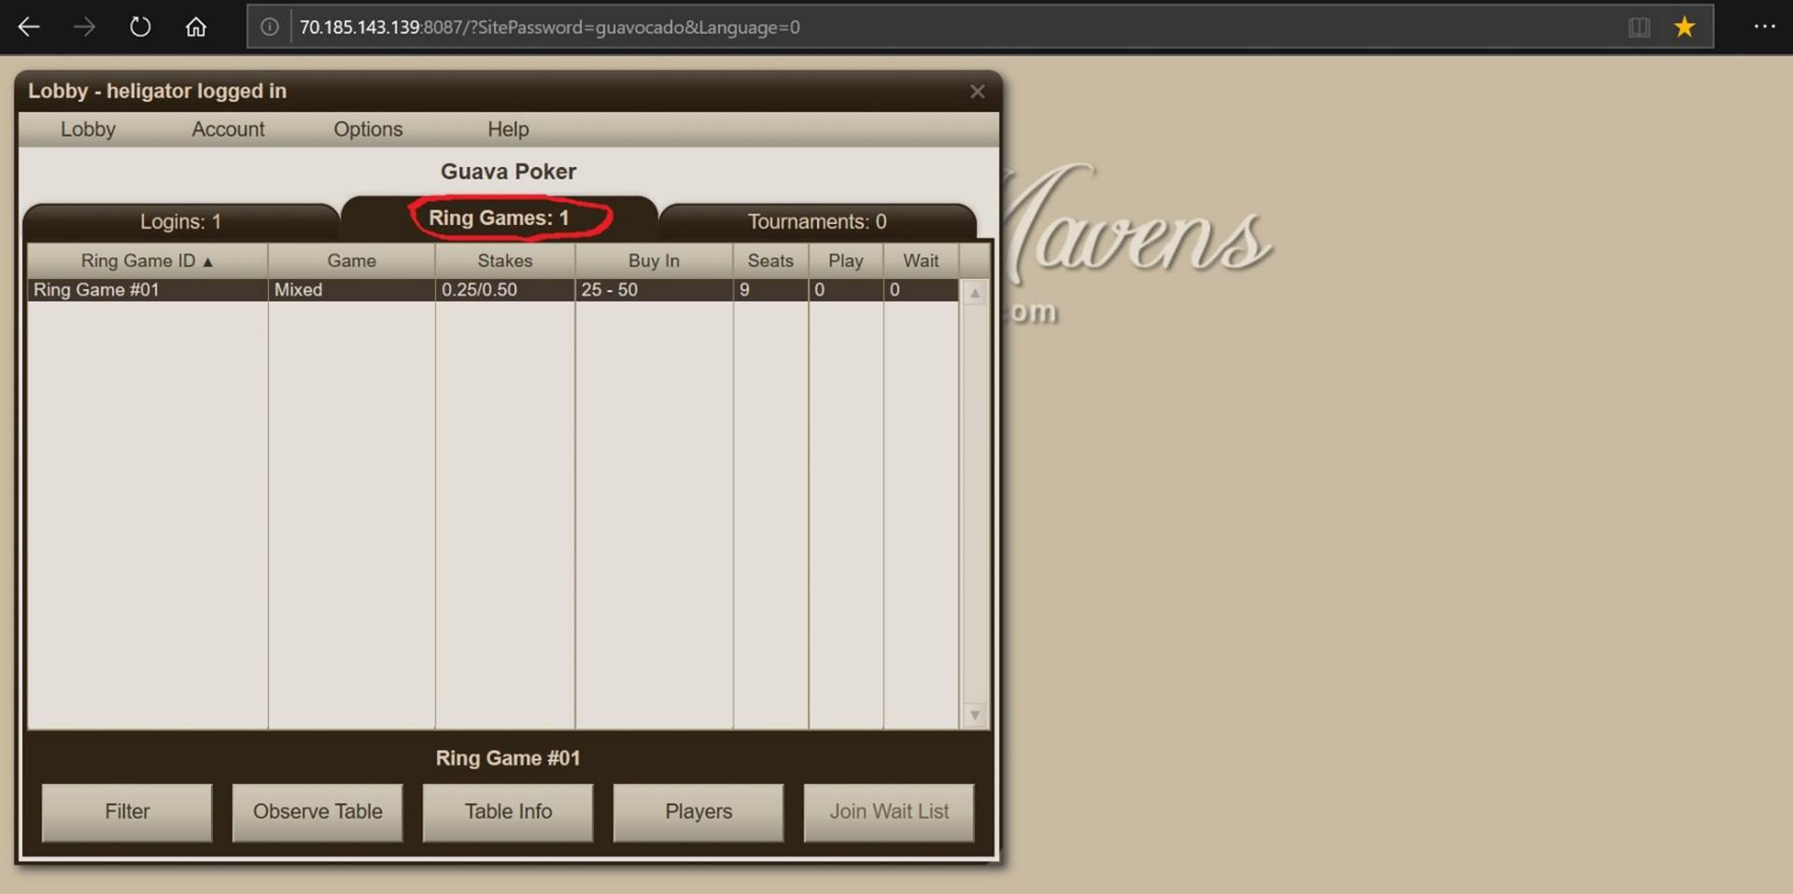Image resolution: width=1793 pixels, height=894 pixels.
Task: Switch to the Tournaments tab
Action: pos(815,221)
